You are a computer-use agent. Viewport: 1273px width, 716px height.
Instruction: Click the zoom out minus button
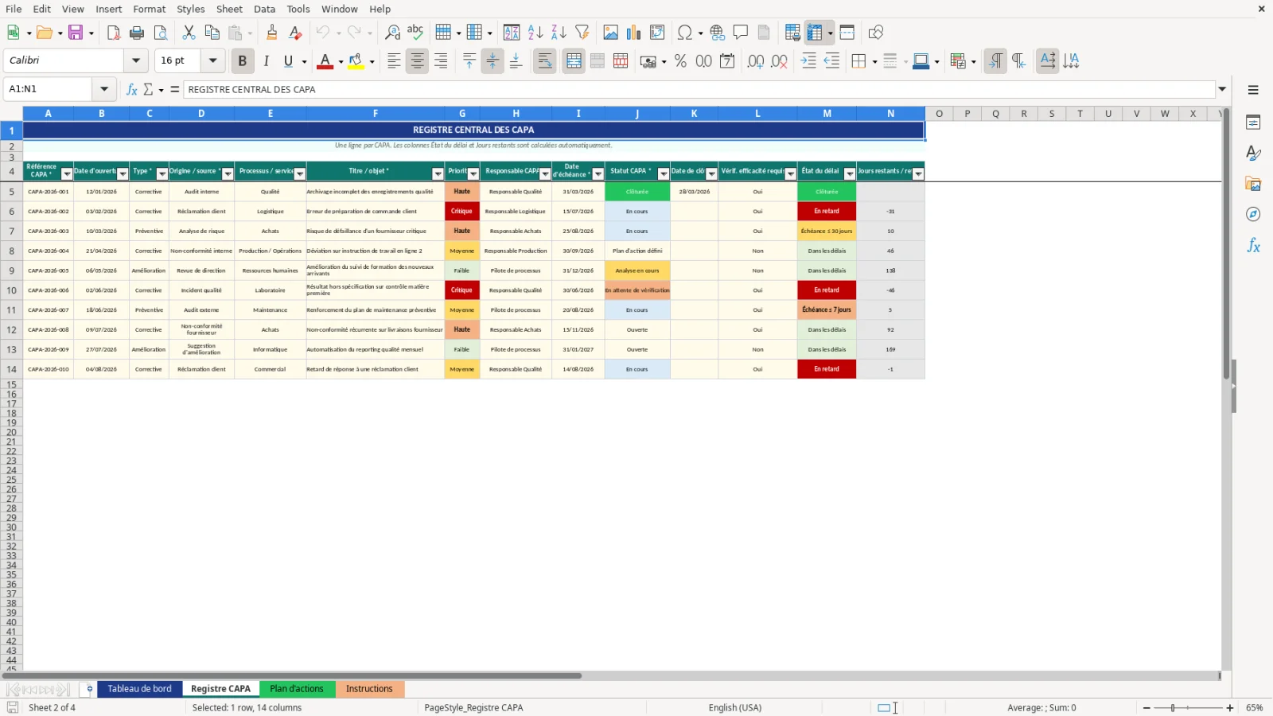click(1146, 708)
